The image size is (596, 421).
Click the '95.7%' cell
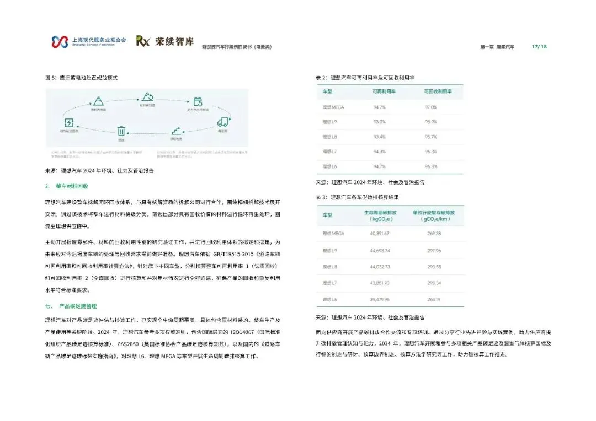430,137
